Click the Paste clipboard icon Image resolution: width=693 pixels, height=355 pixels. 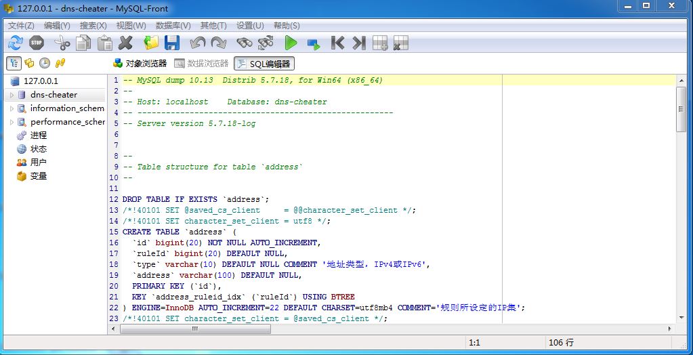(x=105, y=43)
